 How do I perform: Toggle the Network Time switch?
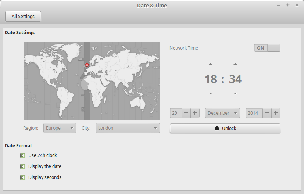(x=267, y=48)
